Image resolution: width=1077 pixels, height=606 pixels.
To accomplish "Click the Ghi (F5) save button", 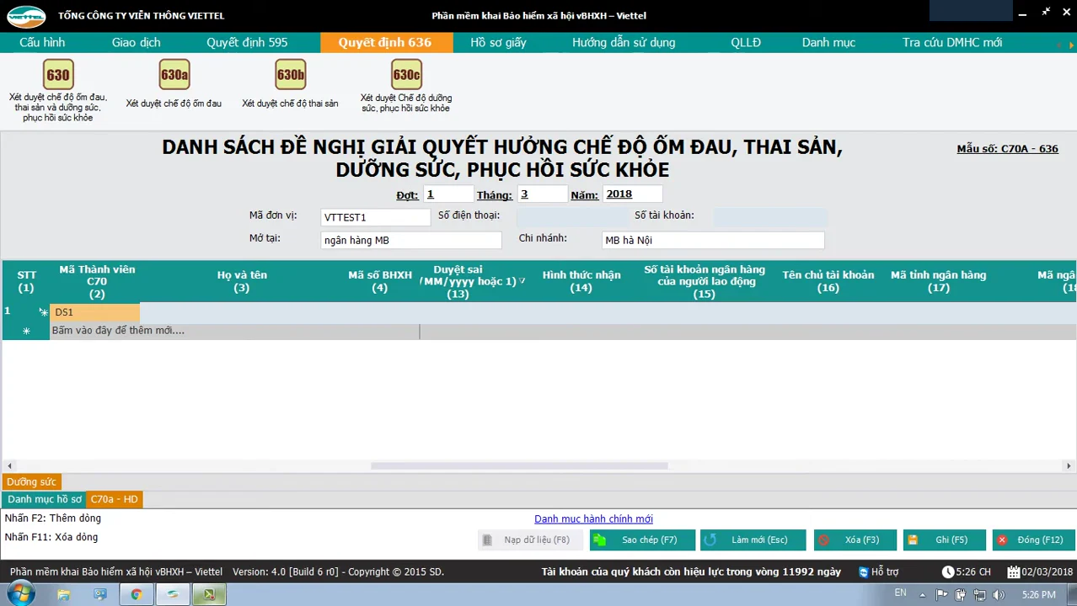I will 946,540.
